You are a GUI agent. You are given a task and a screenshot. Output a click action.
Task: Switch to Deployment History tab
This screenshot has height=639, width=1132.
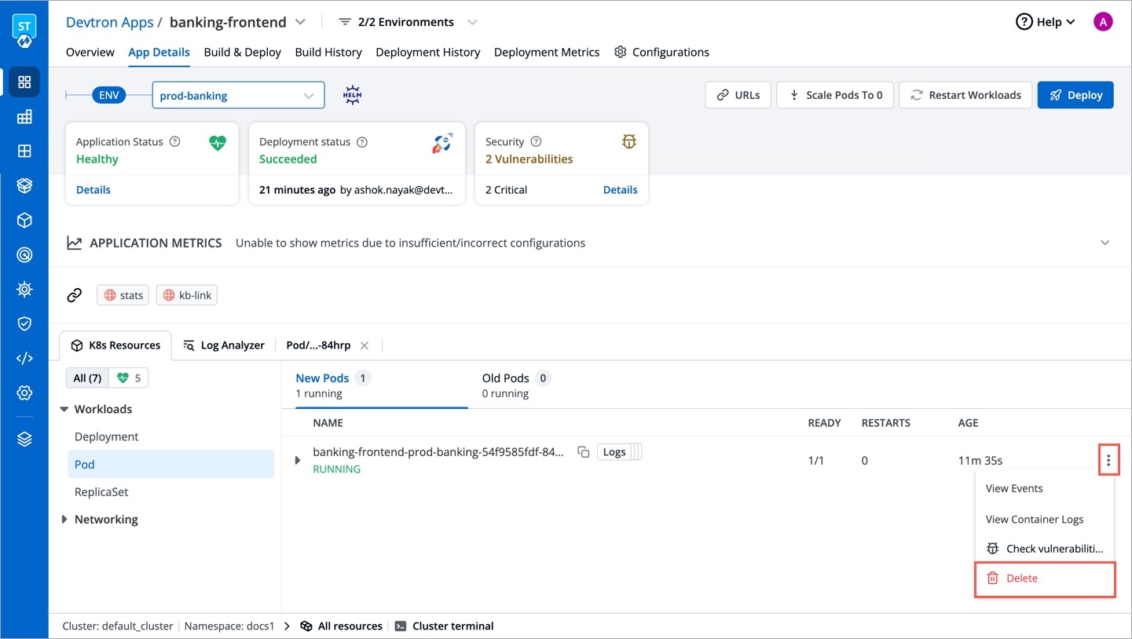pos(427,53)
